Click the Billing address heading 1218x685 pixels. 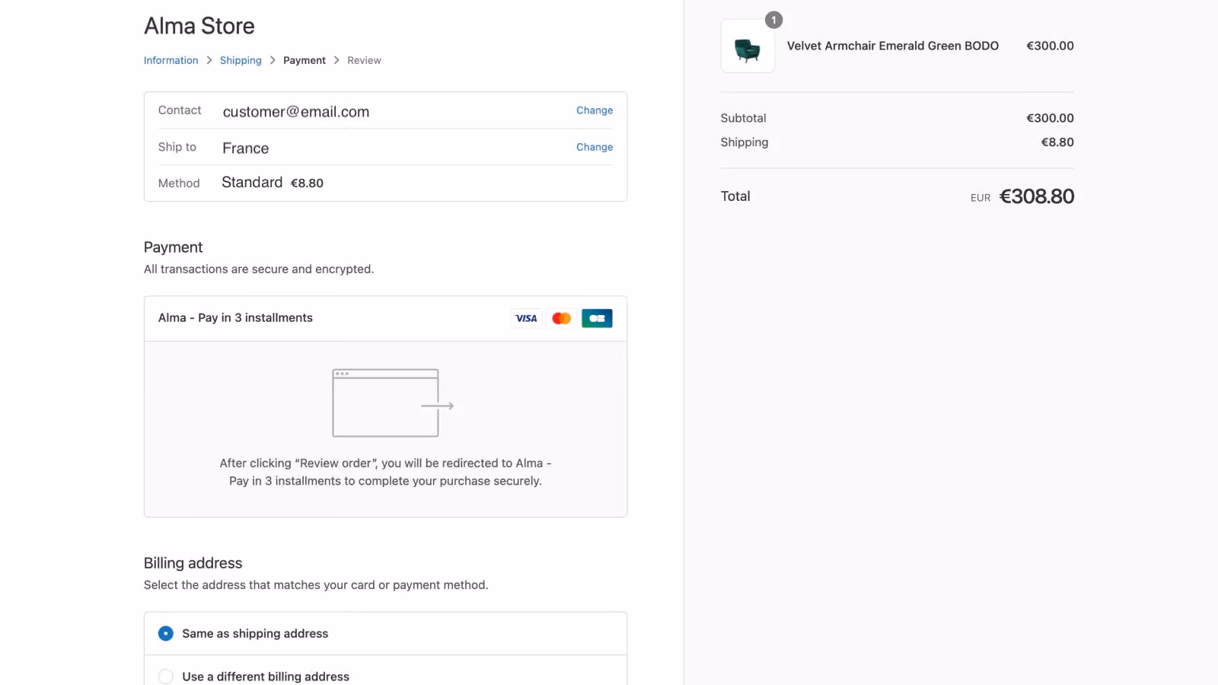coord(193,563)
